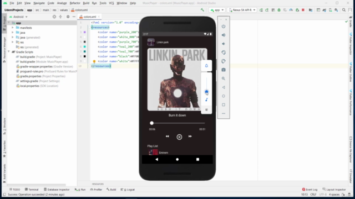The height and width of the screenshot is (199, 355).
Task: Stop the running app
Action: 303,10
